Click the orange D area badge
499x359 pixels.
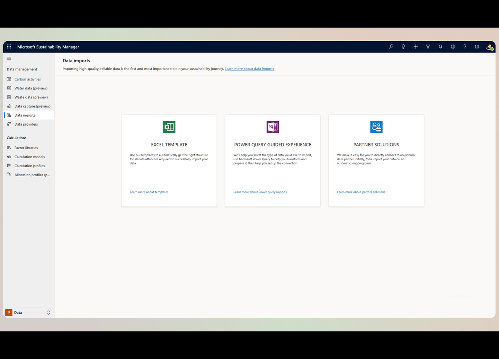click(9, 312)
